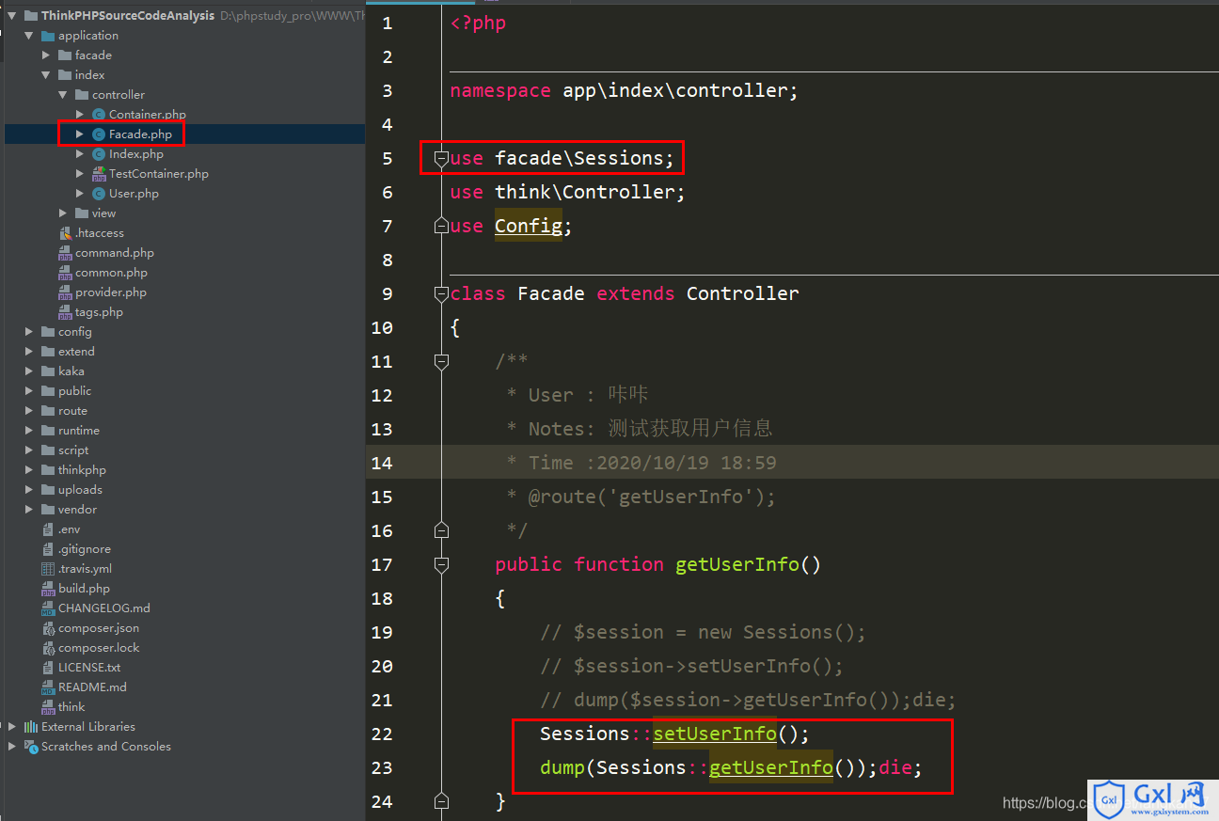Click the think file icon
Viewport: 1219px width, 821px height.
tap(48, 707)
